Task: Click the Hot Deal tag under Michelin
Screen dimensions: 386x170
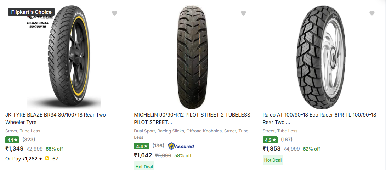Action: pos(144,166)
